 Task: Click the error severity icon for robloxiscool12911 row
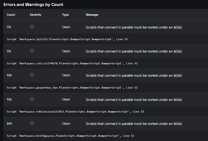tap(32, 99)
